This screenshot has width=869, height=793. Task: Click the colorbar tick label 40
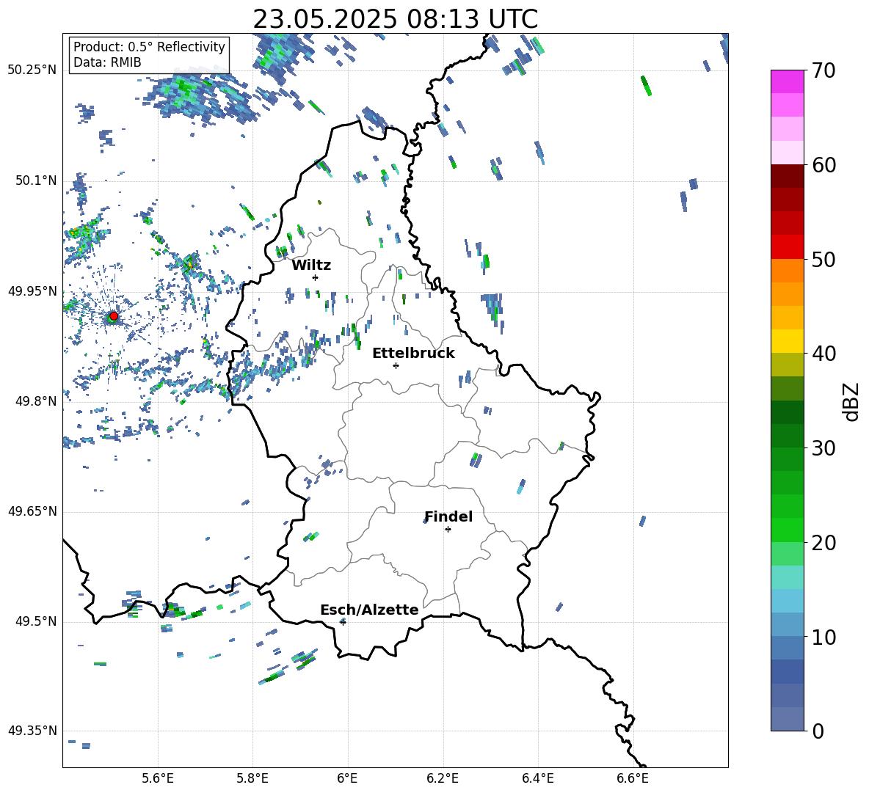(823, 354)
